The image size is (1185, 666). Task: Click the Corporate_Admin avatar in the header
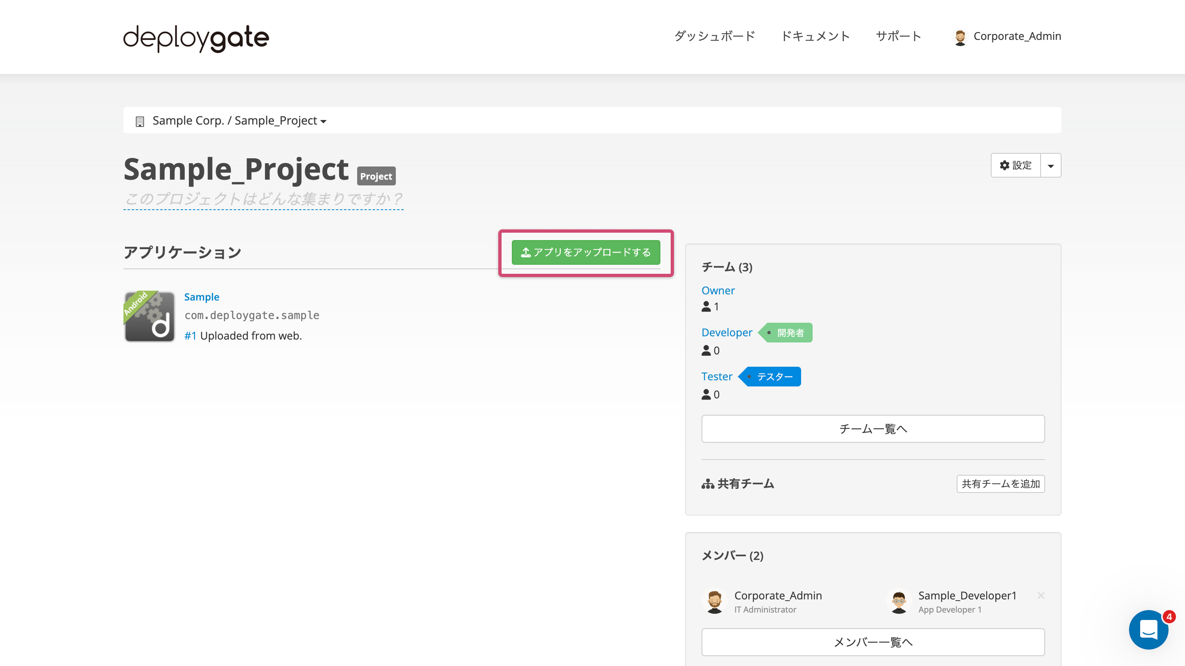[x=960, y=37]
